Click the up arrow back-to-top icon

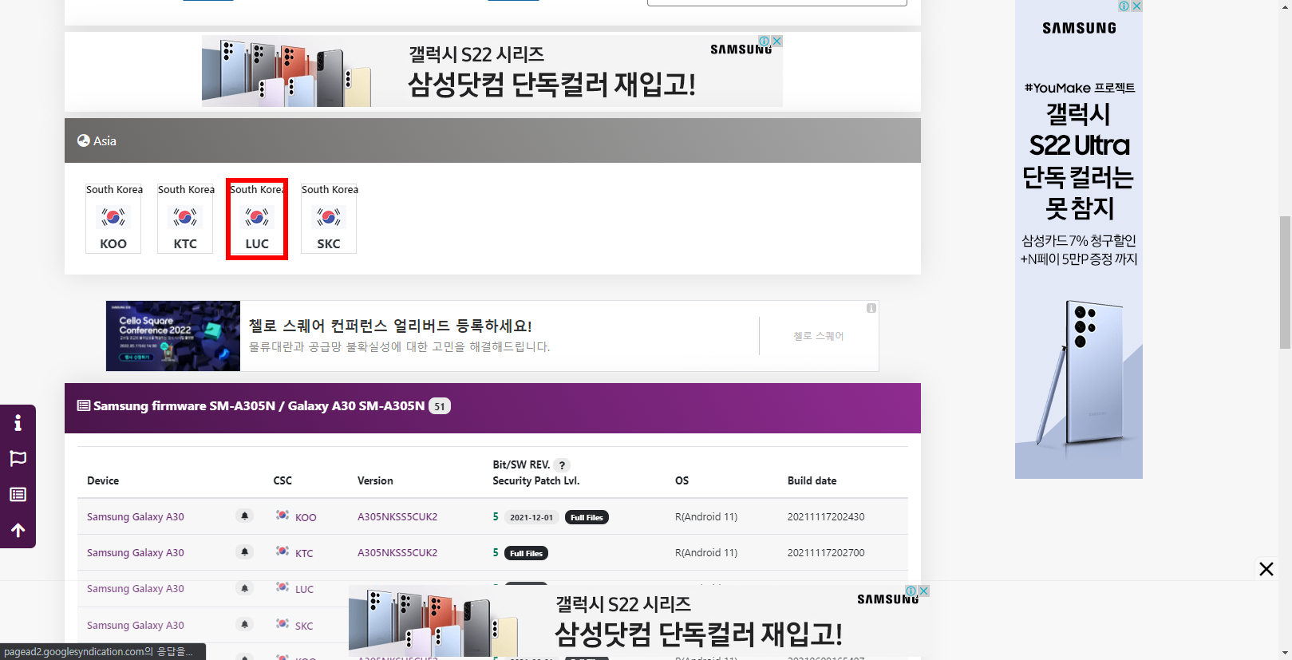18,531
